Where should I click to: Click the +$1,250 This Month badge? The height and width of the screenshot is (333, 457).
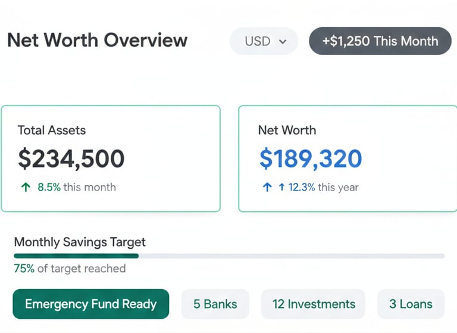pos(380,42)
